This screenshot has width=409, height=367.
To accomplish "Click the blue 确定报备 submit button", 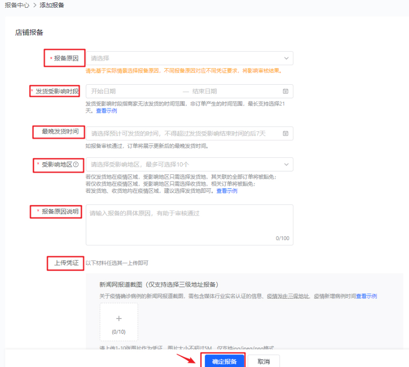I will (x=224, y=361).
